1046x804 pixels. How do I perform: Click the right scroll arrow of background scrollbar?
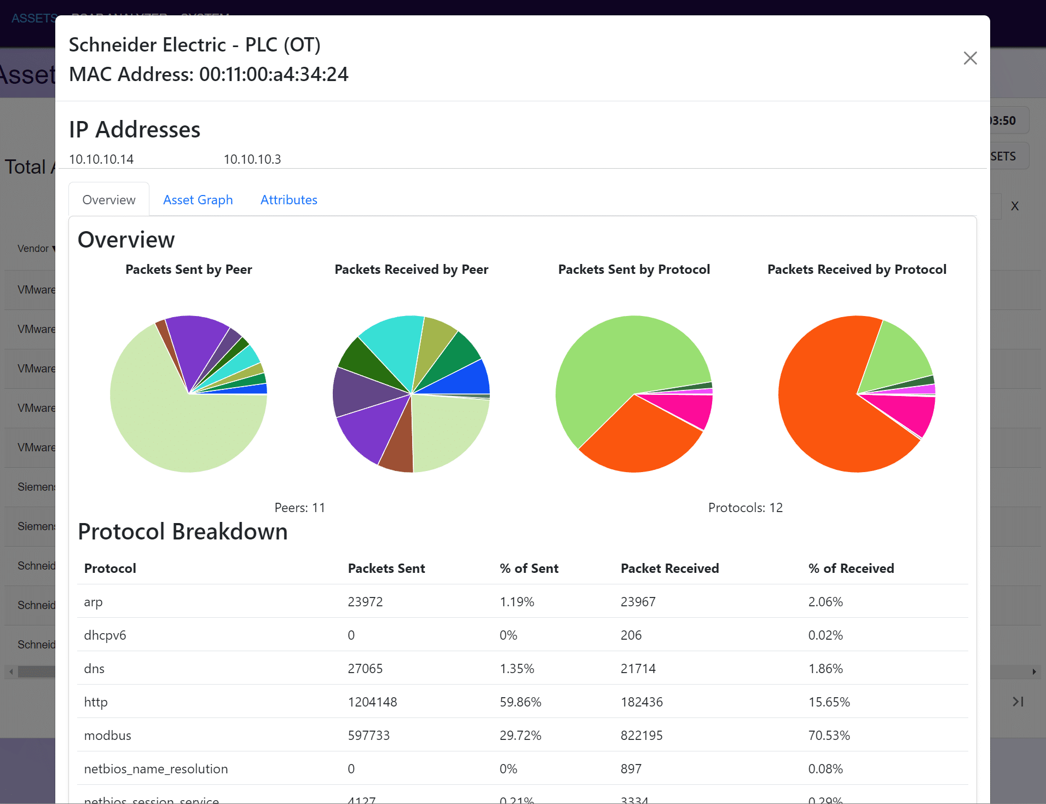coord(1034,671)
